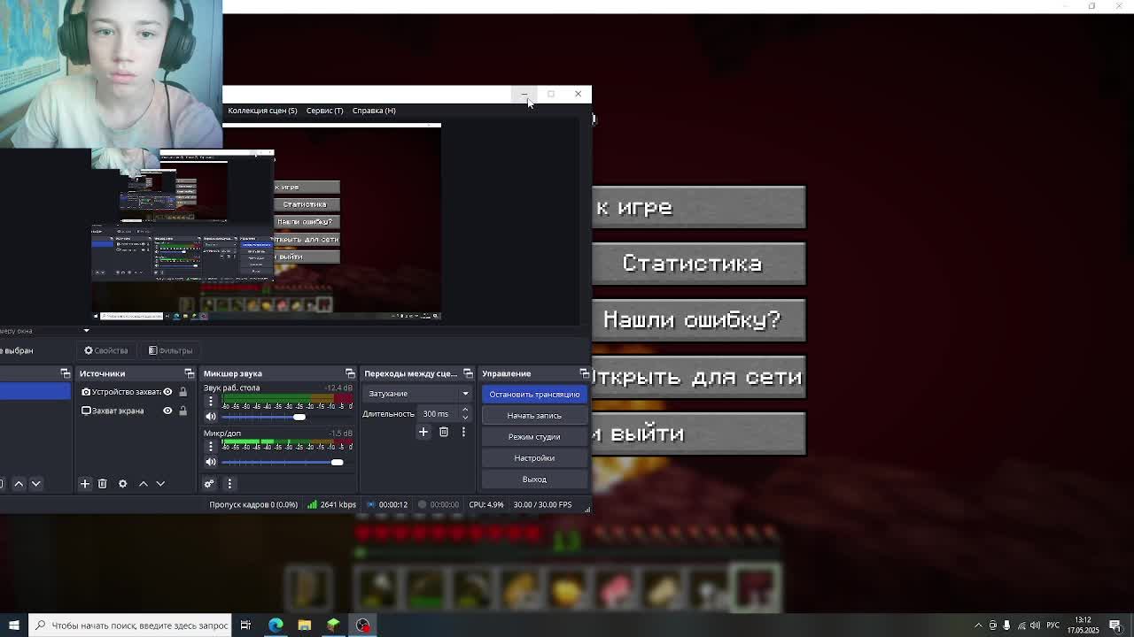Remove scene transition with trash icon
Image resolution: width=1134 pixels, height=637 pixels.
[444, 432]
